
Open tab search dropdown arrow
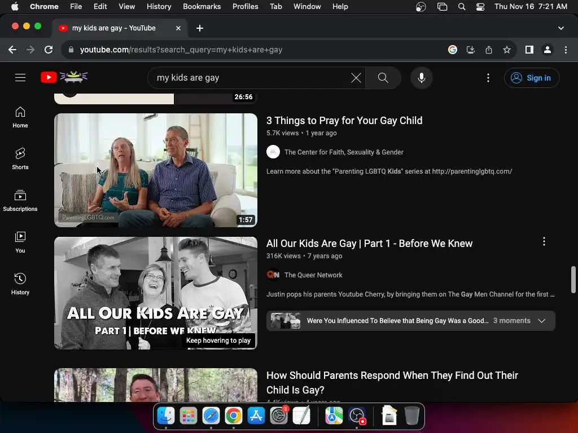pos(561,28)
